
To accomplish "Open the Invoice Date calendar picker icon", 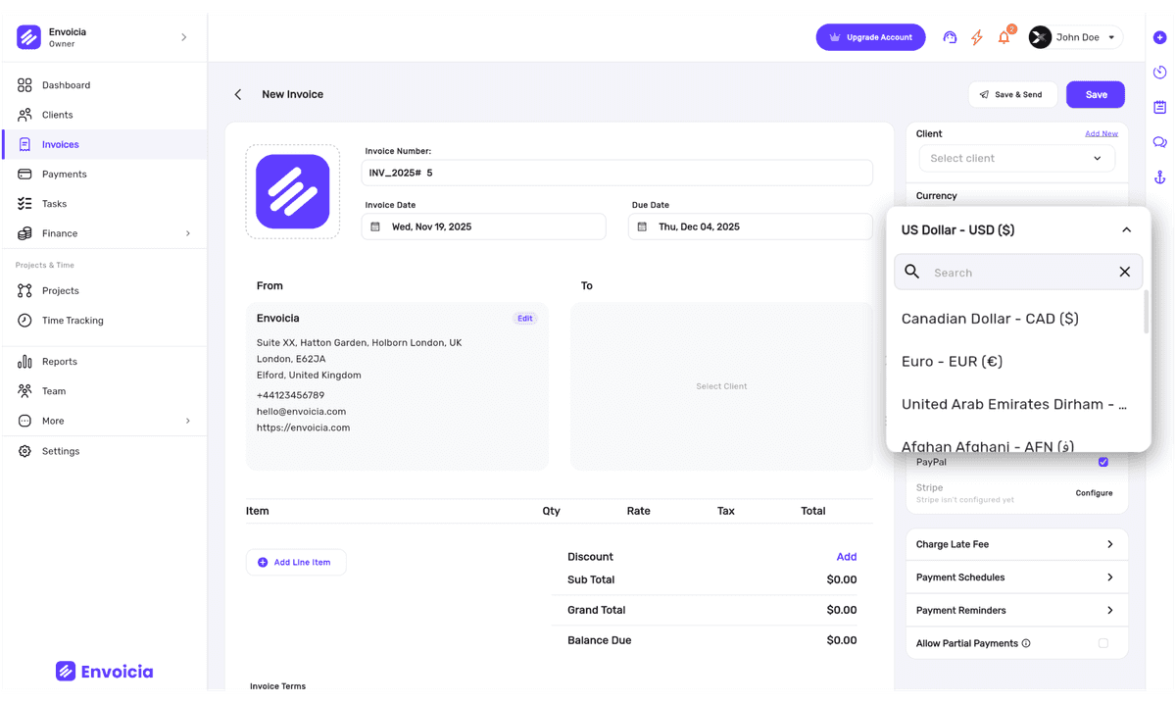I will (375, 226).
